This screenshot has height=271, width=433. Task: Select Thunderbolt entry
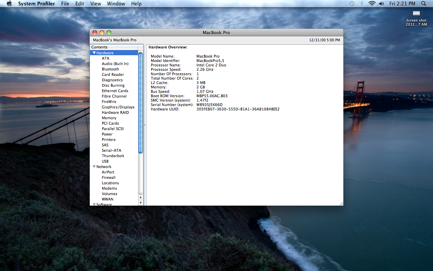click(113, 156)
